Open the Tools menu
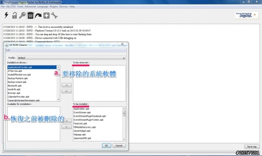Viewport: 262px width, 156px height. (x=20, y=7)
